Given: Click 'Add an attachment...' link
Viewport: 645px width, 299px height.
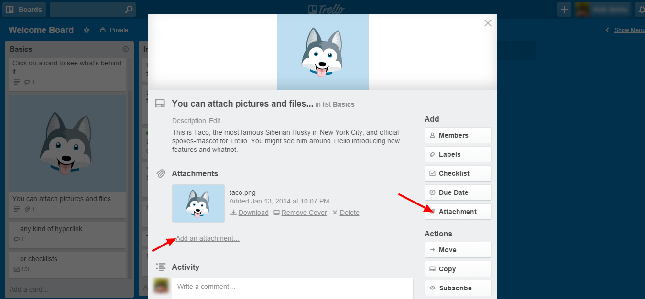Looking at the screenshot, I should coord(208,238).
